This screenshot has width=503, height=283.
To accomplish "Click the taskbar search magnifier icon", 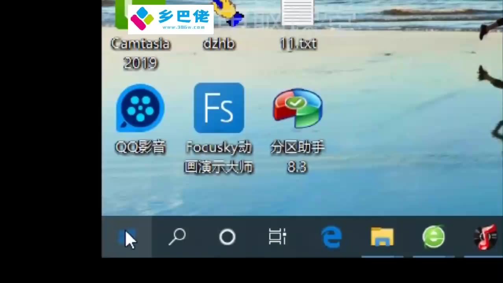I will click(177, 237).
